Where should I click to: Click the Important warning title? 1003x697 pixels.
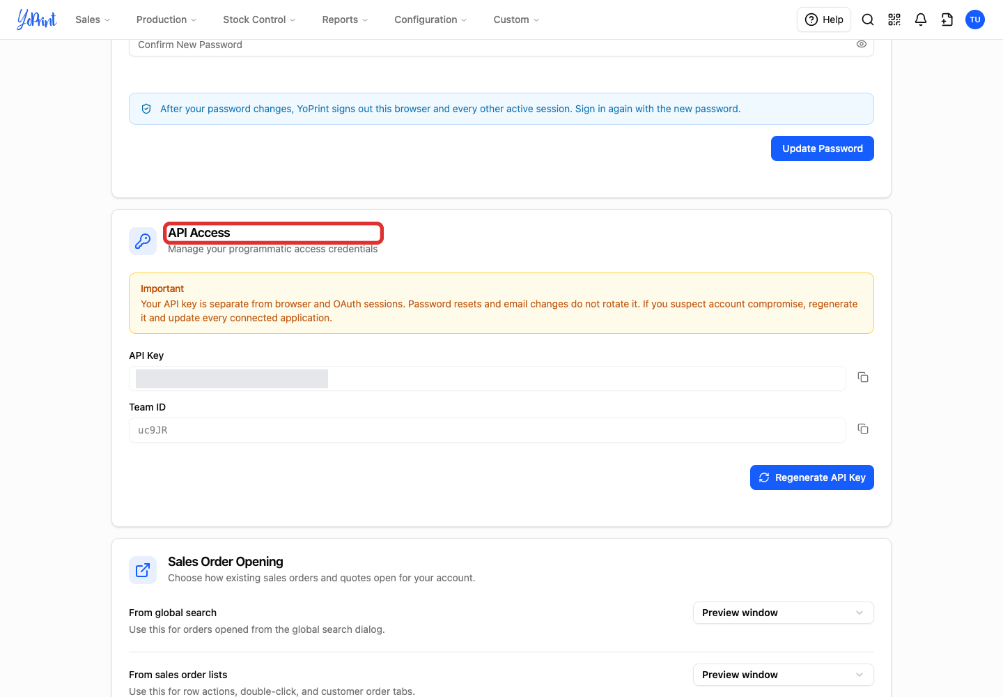pos(162,289)
